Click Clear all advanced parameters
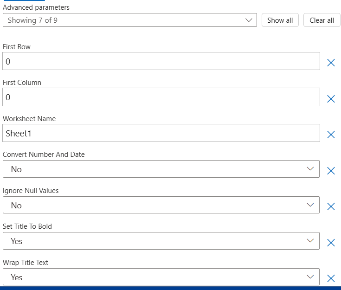The width and height of the screenshot is (341, 290). 322,20
